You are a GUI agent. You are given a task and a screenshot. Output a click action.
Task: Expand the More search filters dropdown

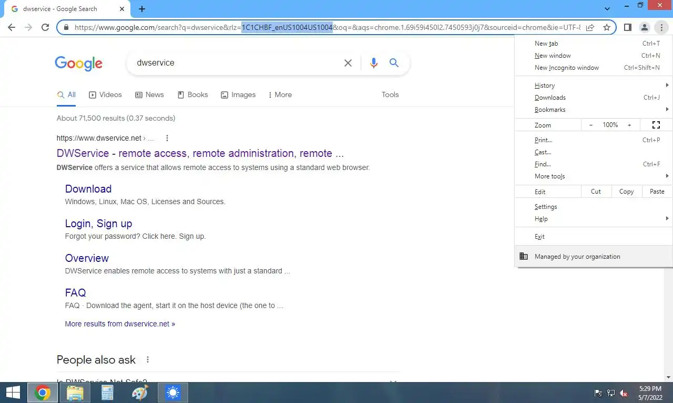[x=280, y=95]
